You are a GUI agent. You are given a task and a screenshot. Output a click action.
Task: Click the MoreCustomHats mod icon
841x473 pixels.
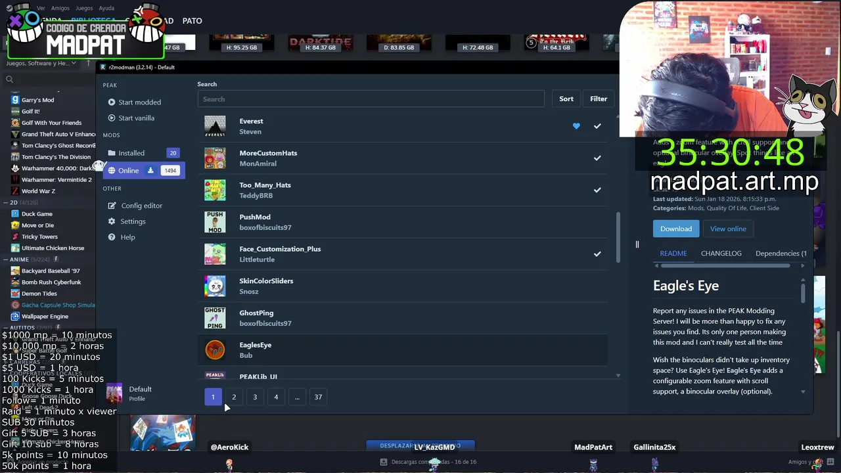215,158
